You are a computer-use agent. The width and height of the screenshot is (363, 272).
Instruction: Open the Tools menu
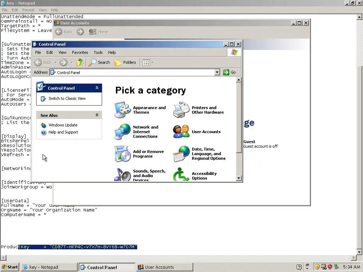98,52
